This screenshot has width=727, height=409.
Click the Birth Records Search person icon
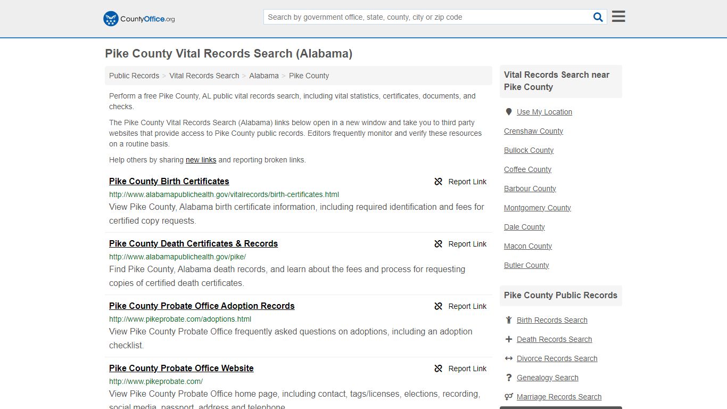coord(509,320)
